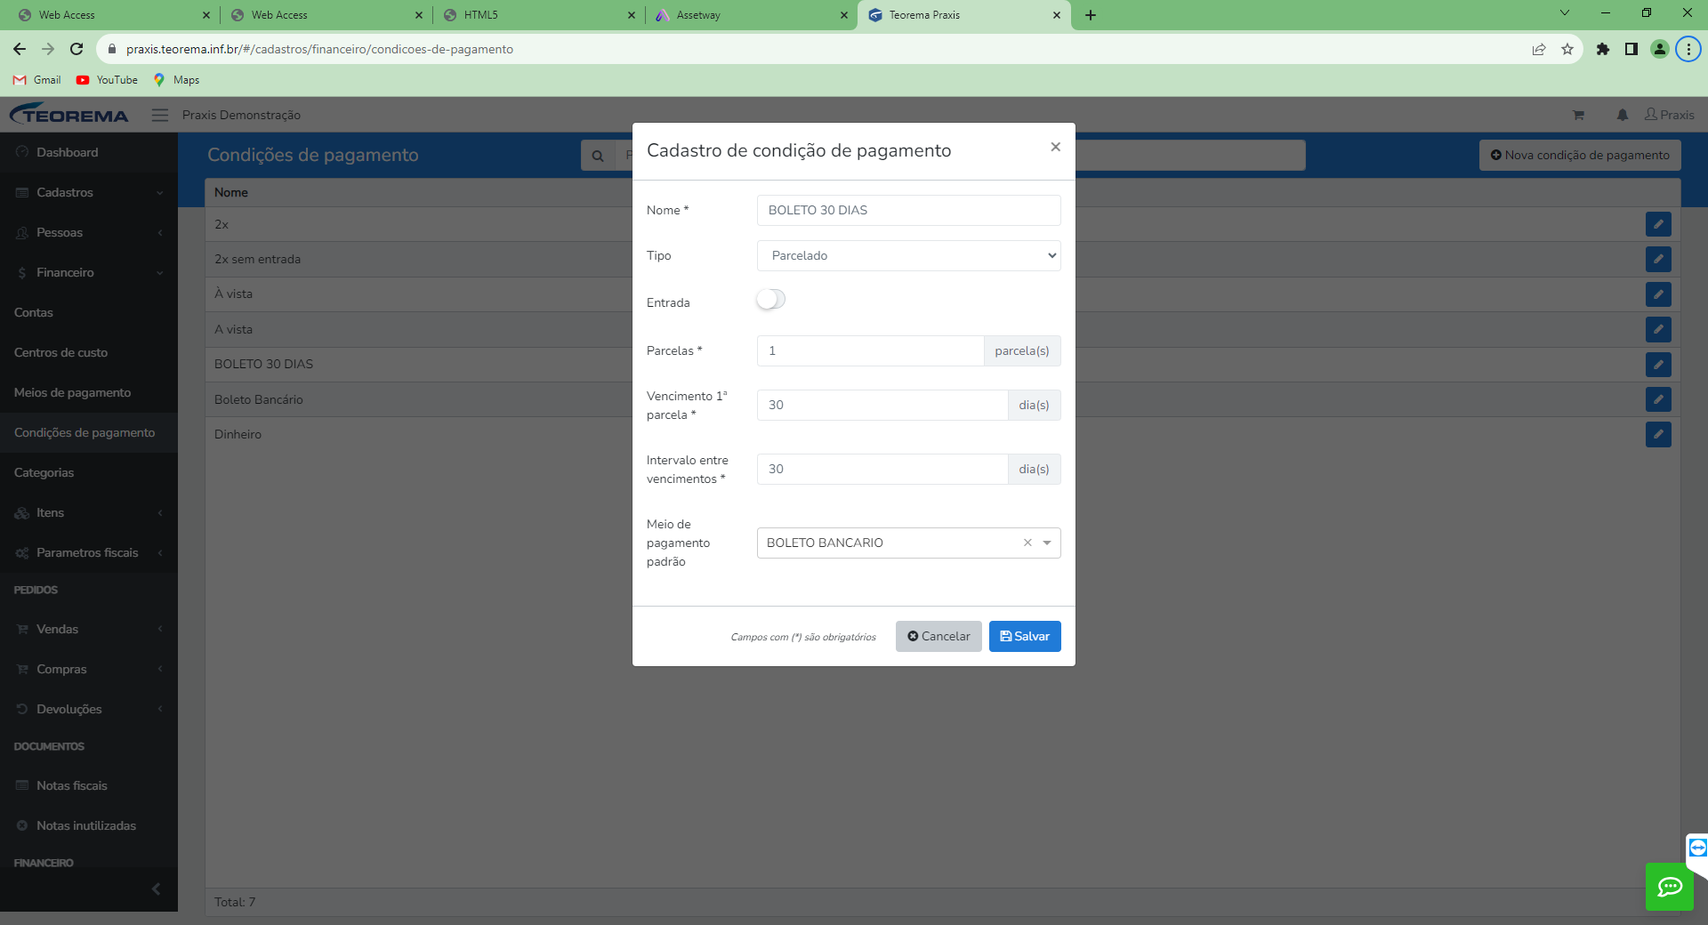
Task: Click the search magnifier icon
Action: click(x=598, y=156)
